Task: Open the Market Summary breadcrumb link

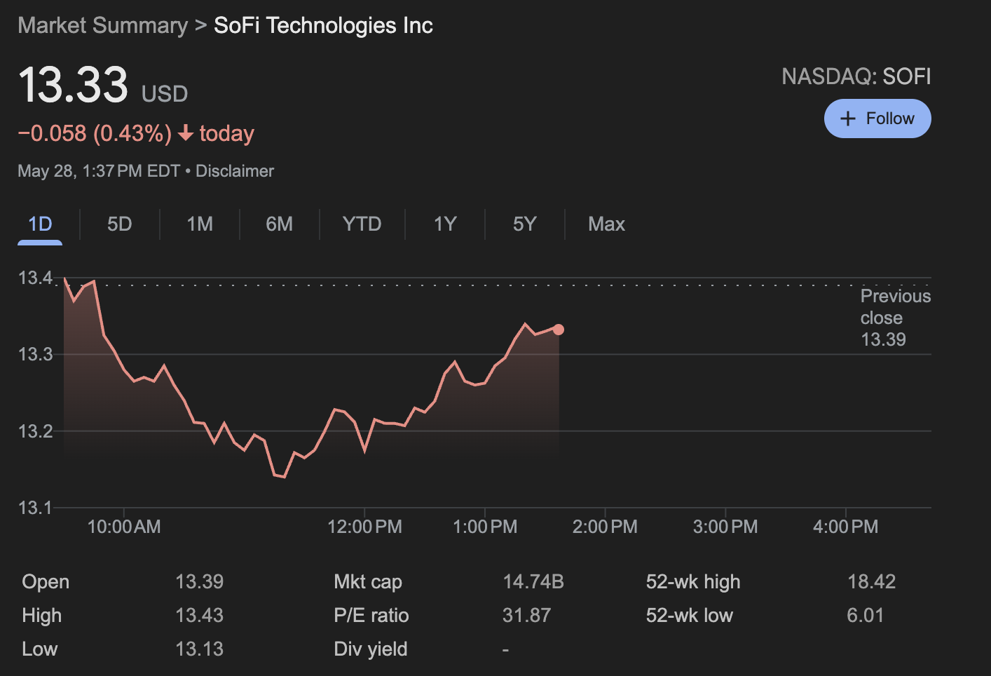Action: pyautogui.click(x=103, y=25)
